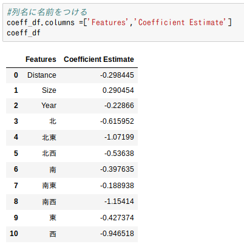This screenshot has width=244, height=247.
Task: Click the 'Size' feature cell
Action: pyautogui.click(x=49, y=90)
